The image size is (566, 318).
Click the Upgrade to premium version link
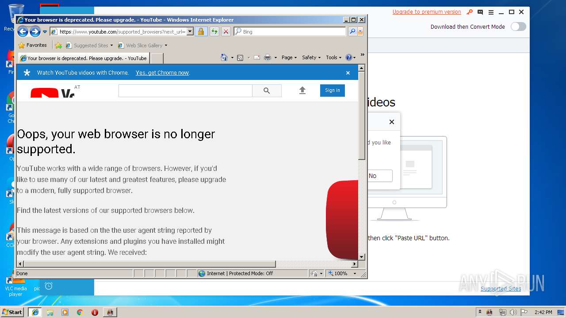pos(427,12)
